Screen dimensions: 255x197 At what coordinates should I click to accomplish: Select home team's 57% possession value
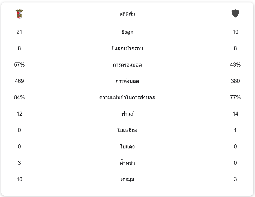[x=19, y=65]
